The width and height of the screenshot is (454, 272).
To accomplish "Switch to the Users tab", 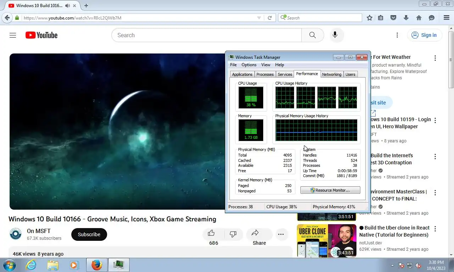I will pos(350,74).
